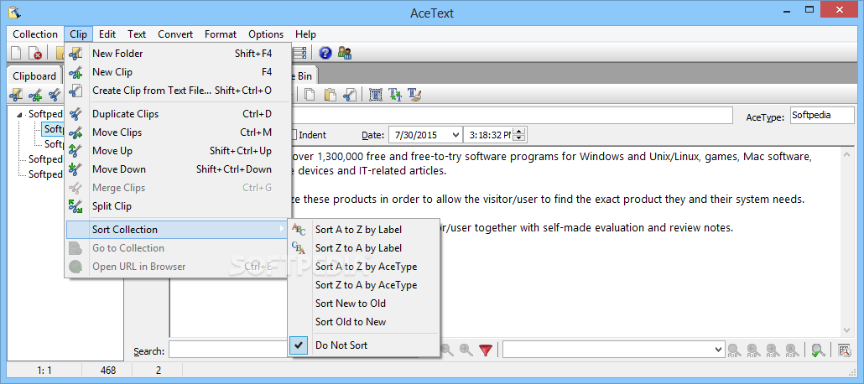Choose Sort New to Old
864x384 pixels.
pyautogui.click(x=363, y=304)
